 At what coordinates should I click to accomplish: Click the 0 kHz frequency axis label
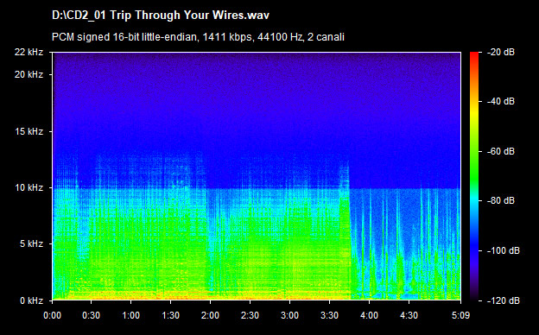coord(31,300)
